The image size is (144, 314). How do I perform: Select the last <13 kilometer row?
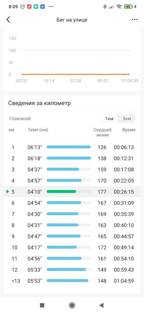click(72, 281)
